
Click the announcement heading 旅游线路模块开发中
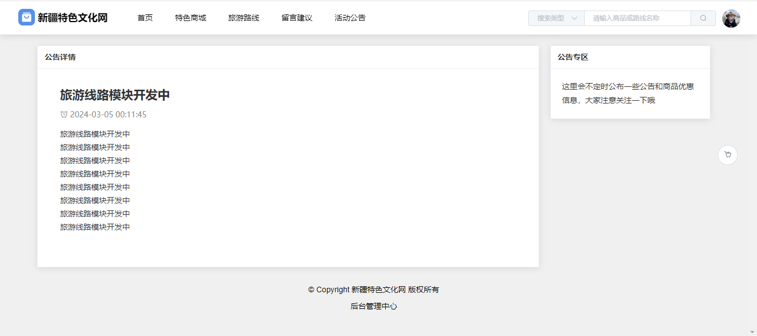[x=115, y=95]
